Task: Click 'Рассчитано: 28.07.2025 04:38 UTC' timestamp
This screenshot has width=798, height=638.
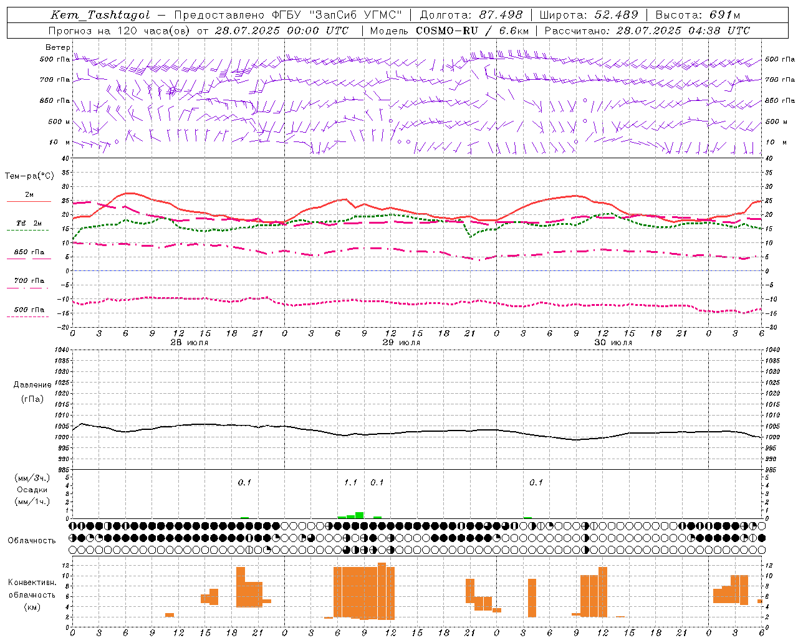Action: [x=647, y=31]
